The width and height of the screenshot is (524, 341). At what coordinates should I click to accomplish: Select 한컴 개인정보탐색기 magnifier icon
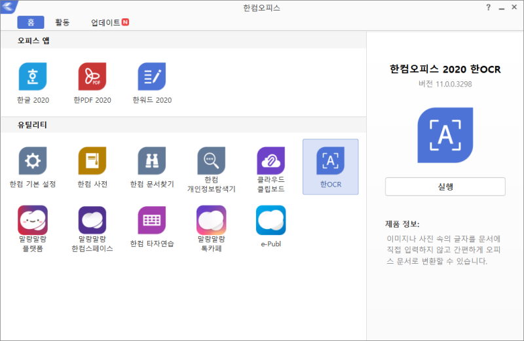pyautogui.click(x=211, y=160)
